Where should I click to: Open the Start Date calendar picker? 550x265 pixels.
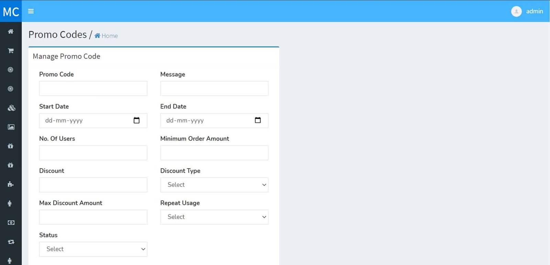[x=136, y=120]
